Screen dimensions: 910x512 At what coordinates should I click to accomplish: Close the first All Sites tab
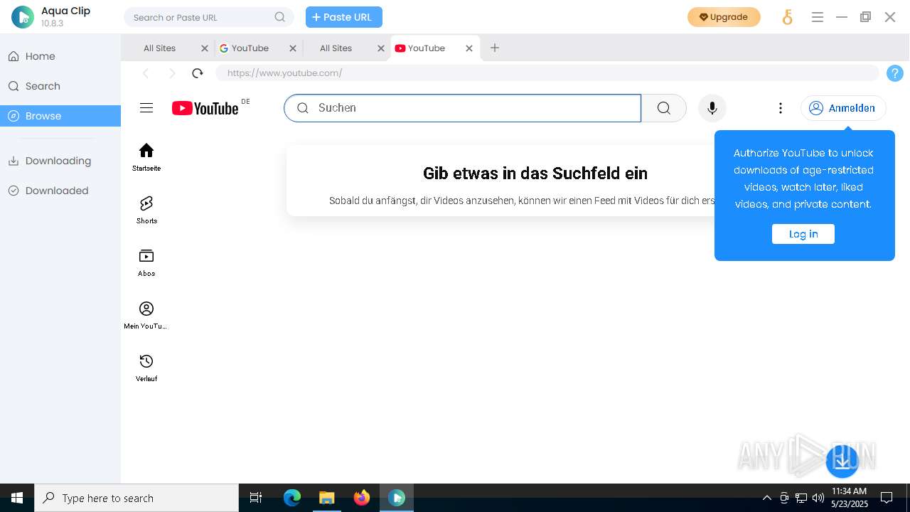click(205, 48)
